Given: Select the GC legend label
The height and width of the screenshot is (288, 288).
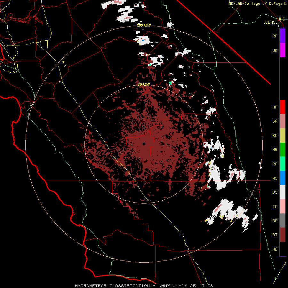Looking at the screenshot, I should click(x=275, y=221).
